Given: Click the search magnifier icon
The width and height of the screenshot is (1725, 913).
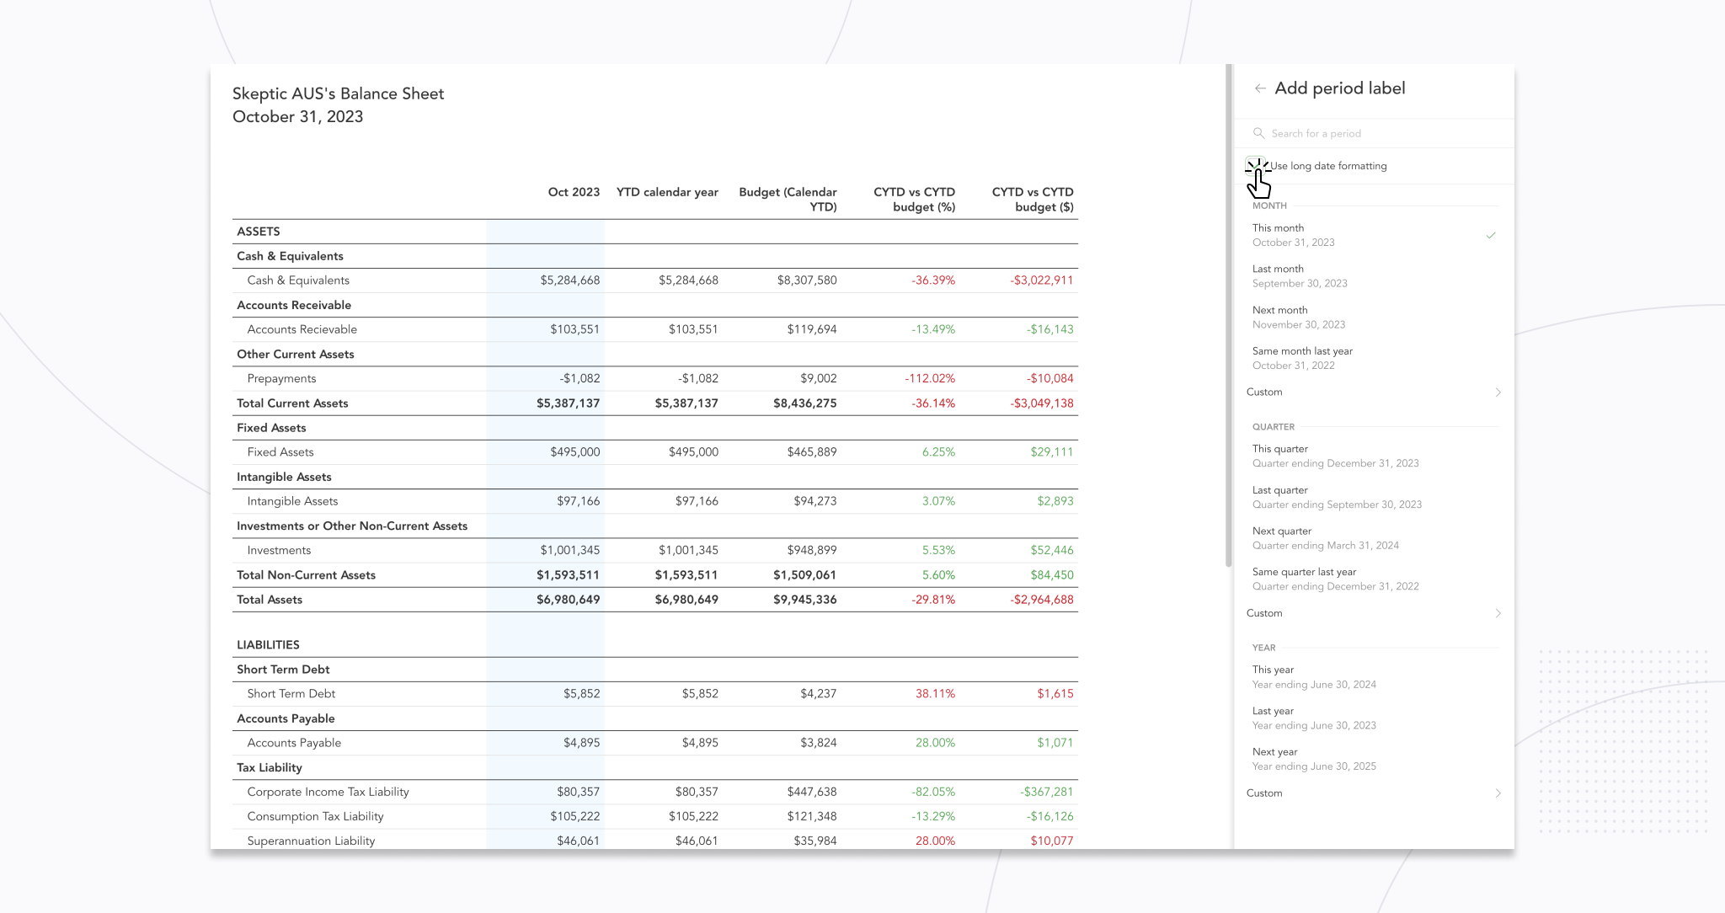Looking at the screenshot, I should (x=1258, y=133).
